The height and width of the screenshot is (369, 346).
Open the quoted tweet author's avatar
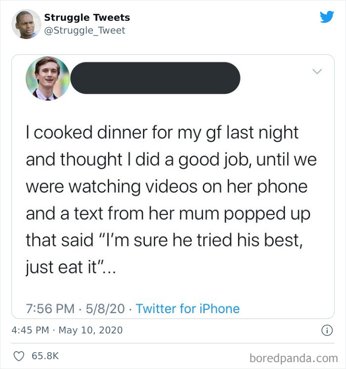pyautogui.click(x=47, y=78)
